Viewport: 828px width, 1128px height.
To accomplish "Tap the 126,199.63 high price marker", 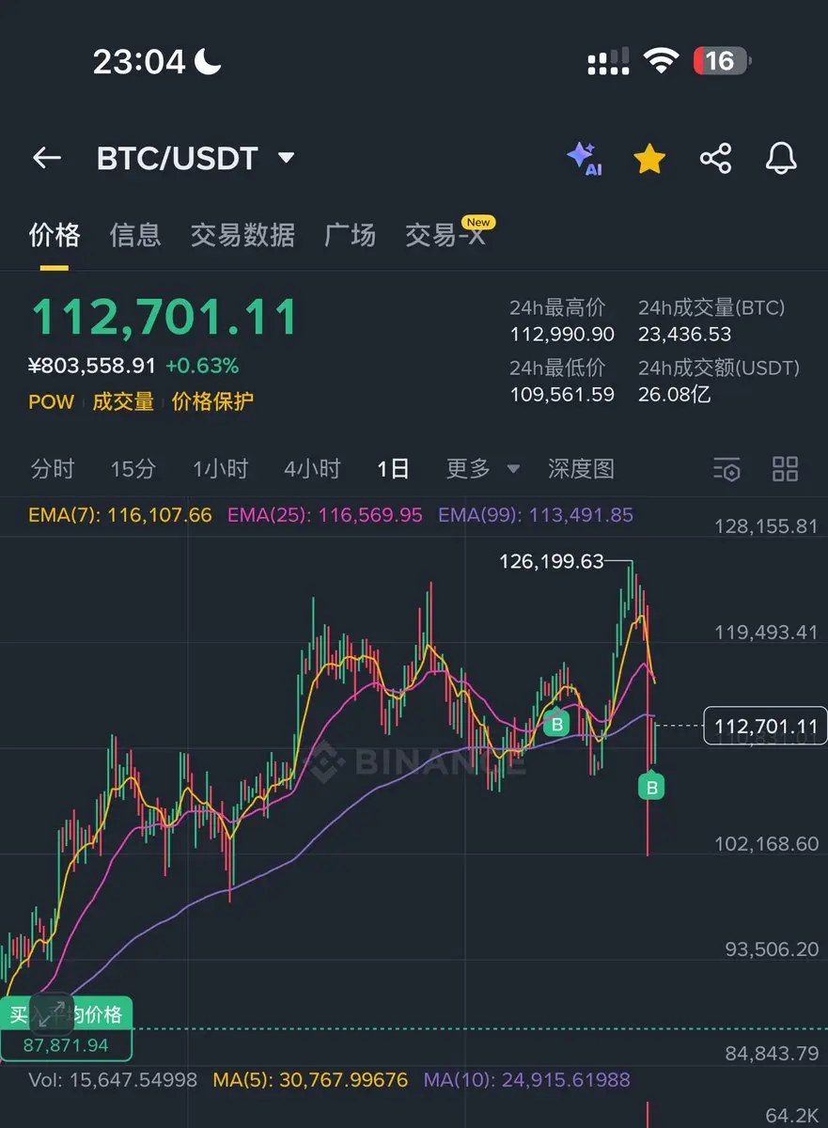I will click(x=552, y=561).
